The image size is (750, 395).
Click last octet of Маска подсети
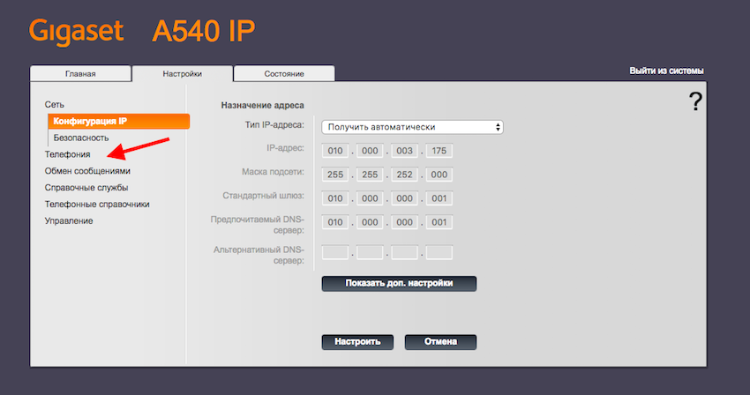pyautogui.click(x=439, y=175)
